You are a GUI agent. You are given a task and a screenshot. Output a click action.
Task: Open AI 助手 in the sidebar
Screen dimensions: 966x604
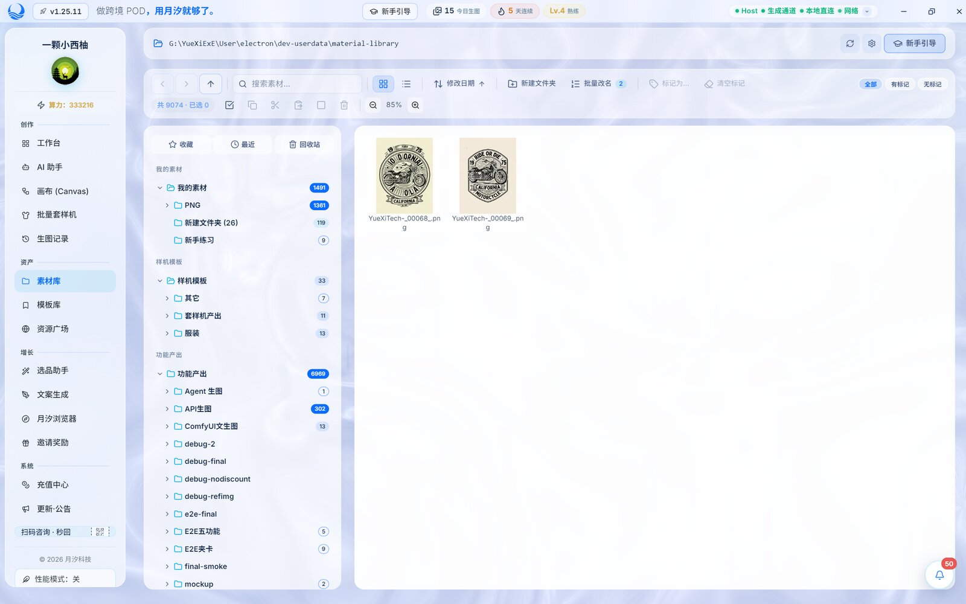point(65,167)
